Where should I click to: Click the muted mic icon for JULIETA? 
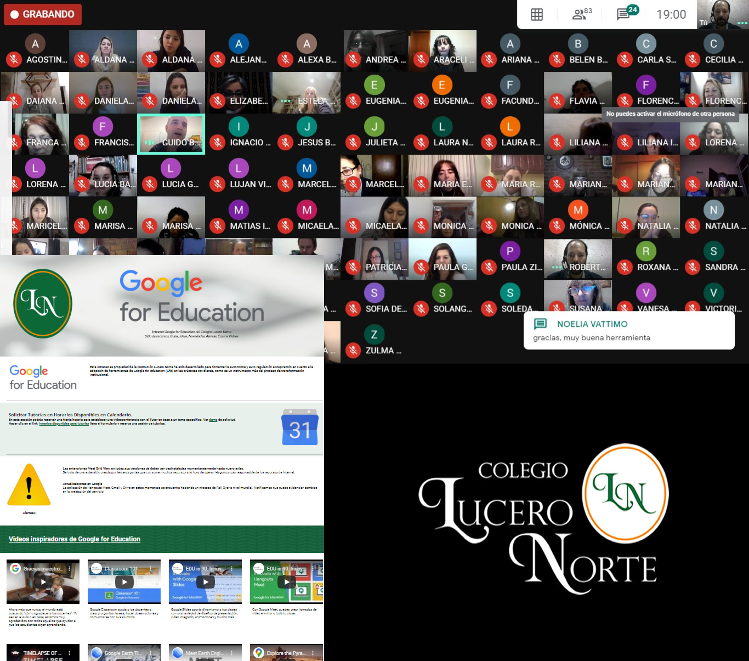[354, 142]
